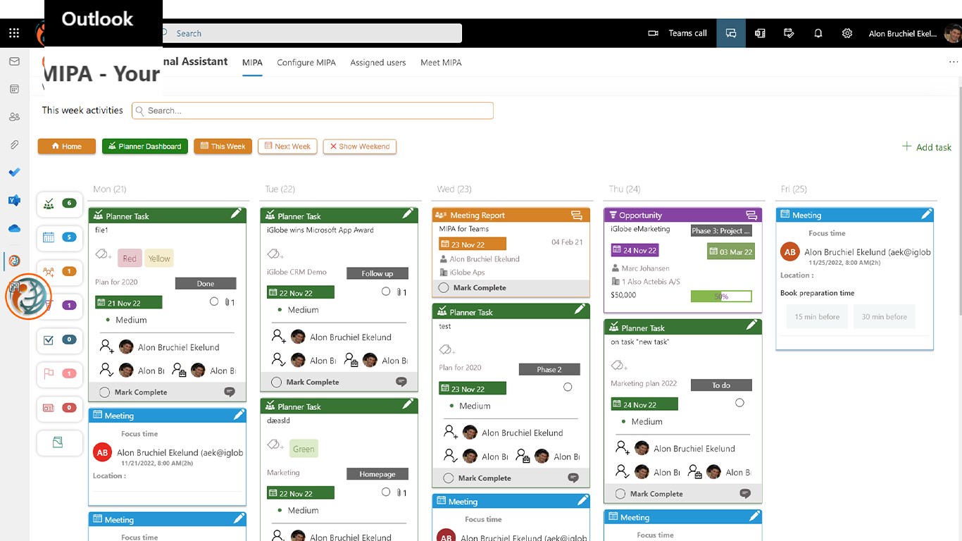Toggle progress circle on the test task
The width and height of the screenshot is (962, 541).
[568, 387]
